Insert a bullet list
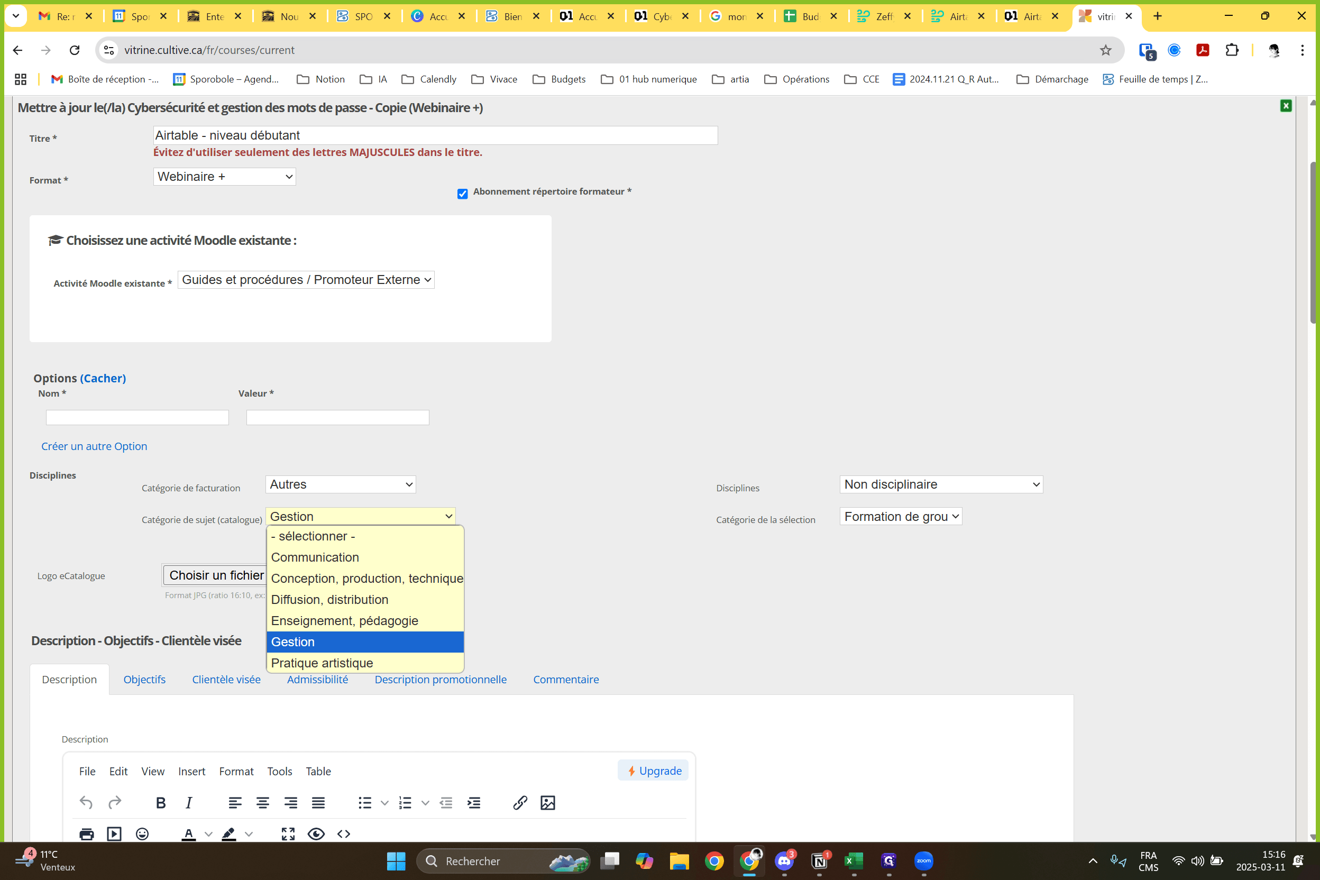 [x=365, y=803]
